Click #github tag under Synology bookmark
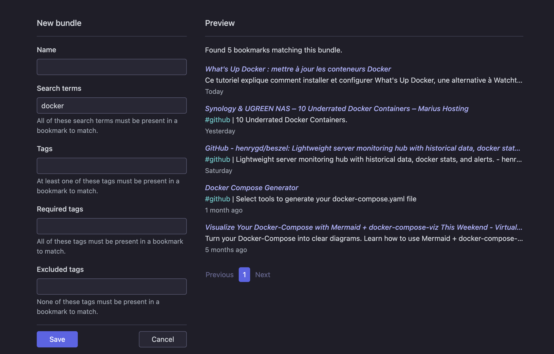Image resolution: width=554 pixels, height=354 pixels. click(x=217, y=120)
